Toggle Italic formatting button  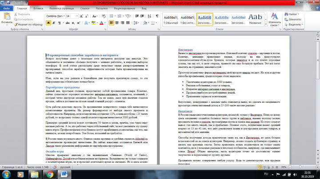point(54,23)
